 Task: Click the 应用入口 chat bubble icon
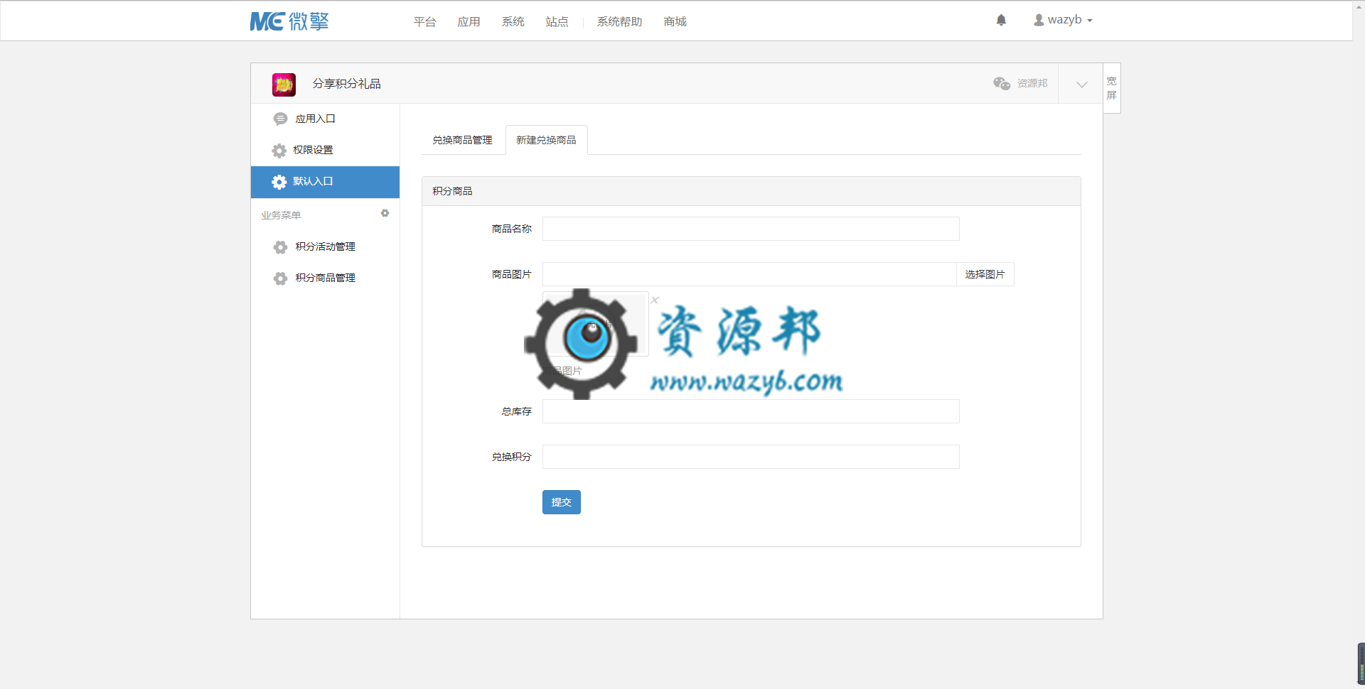point(280,119)
